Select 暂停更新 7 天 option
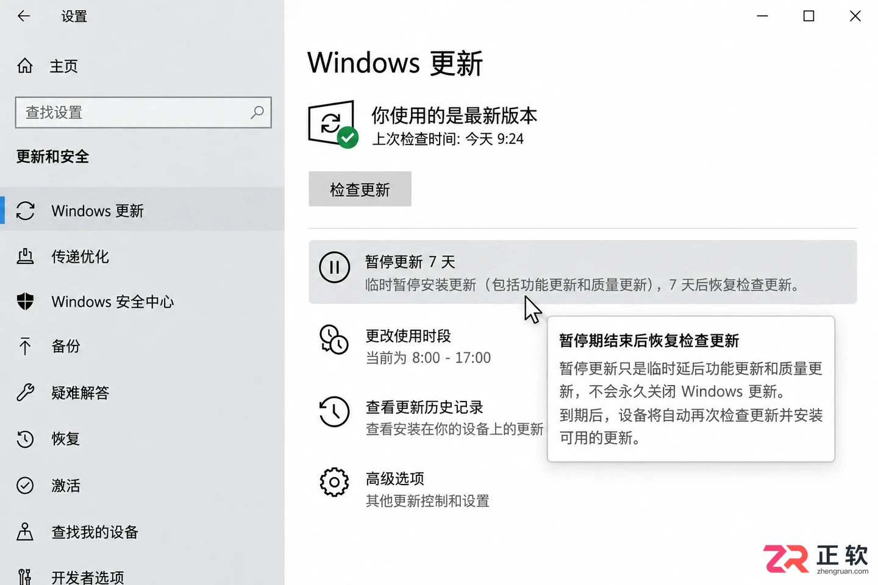 click(x=582, y=272)
